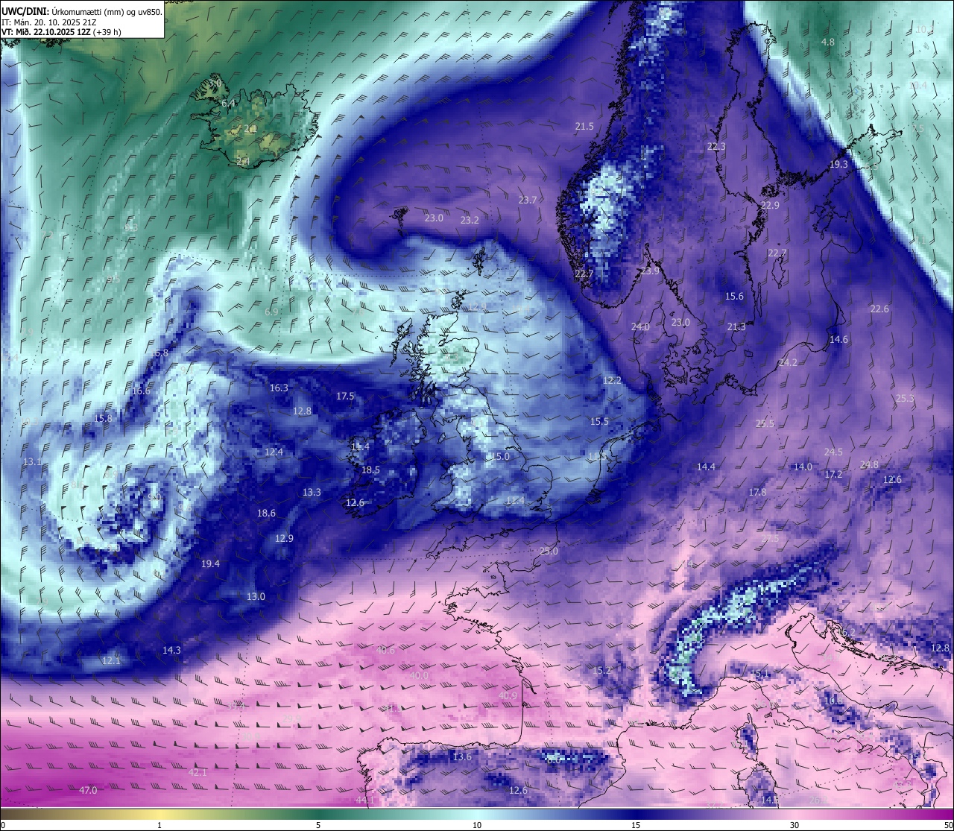Select the 40.6 value in Bay of Biscay
Viewport: 954px width, 831px height.
tap(385, 651)
